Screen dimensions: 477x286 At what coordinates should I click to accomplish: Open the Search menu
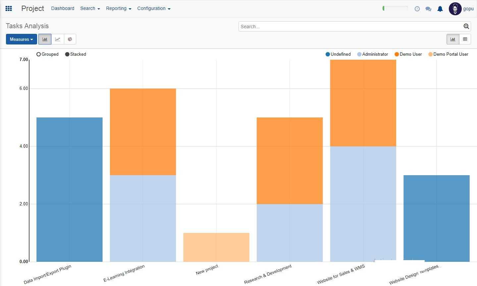click(x=90, y=9)
